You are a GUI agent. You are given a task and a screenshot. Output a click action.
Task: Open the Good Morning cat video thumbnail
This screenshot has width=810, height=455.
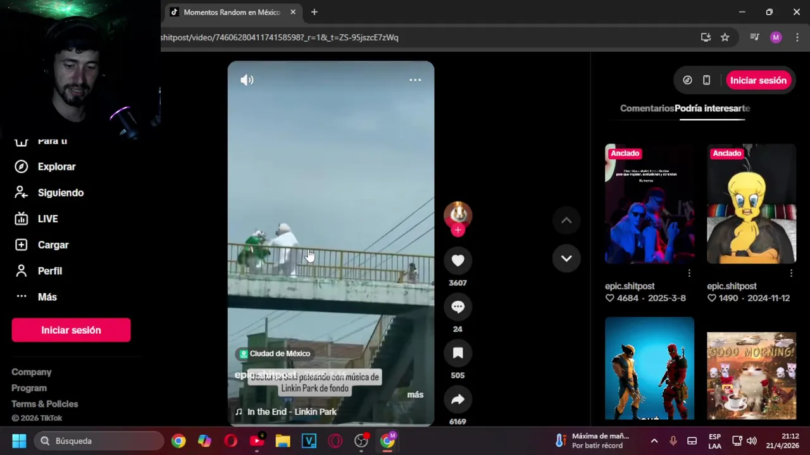pyautogui.click(x=751, y=375)
